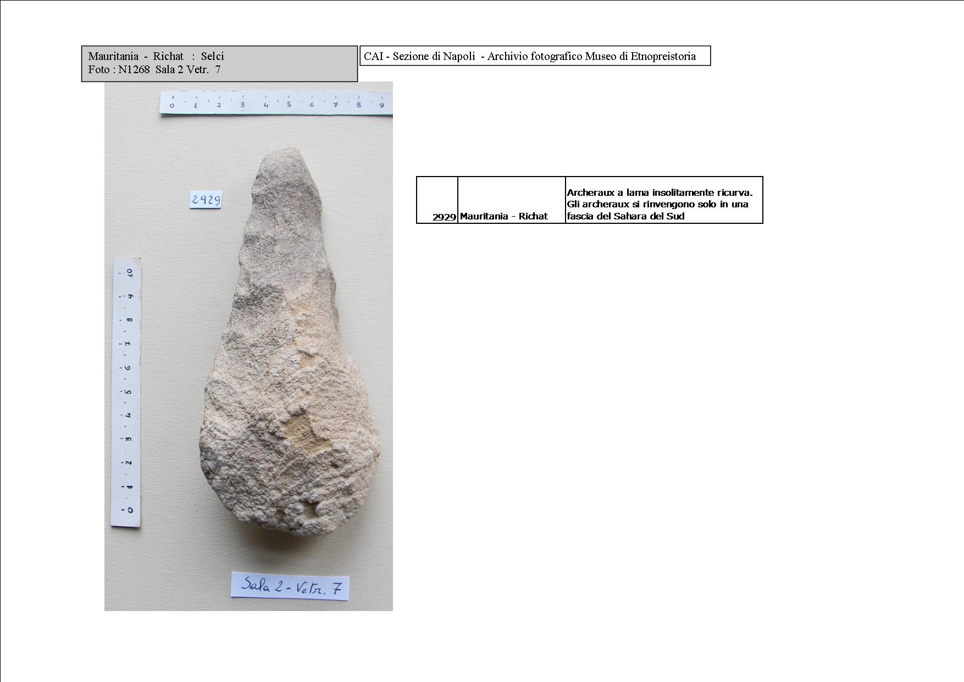
Task: Click the 'Mauritania - Richat' table cell
Action: 511,200
